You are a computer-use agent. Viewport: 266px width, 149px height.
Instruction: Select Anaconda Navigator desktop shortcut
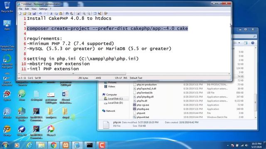[7, 62]
